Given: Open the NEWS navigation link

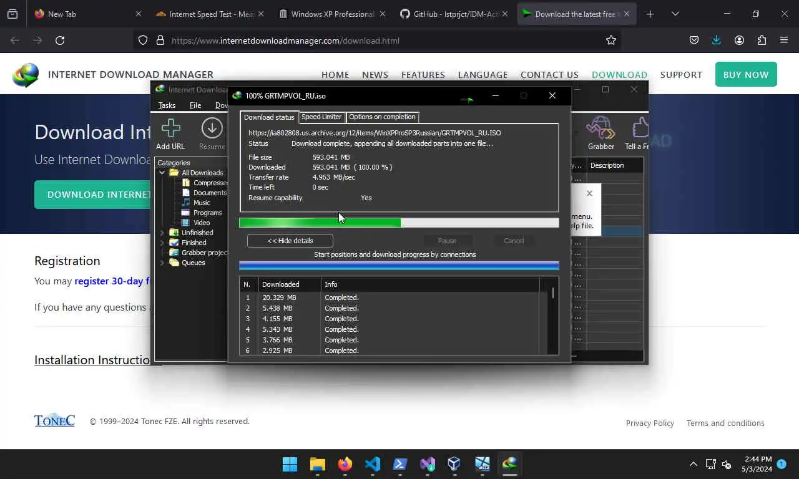Looking at the screenshot, I should pyautogui.click(x=375, y=75).
